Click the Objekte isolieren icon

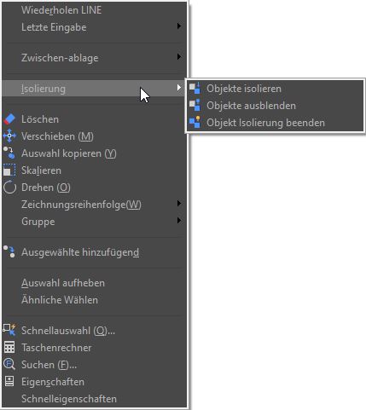coord(195,89)
